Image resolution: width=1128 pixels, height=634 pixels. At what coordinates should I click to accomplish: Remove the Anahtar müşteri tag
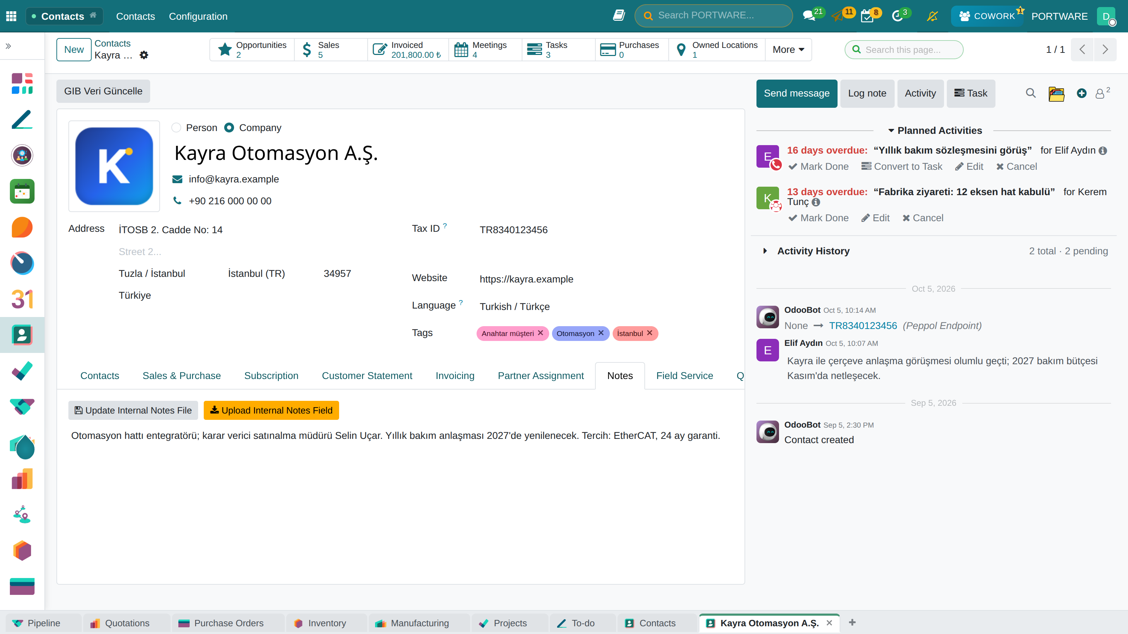pos(540,333)
